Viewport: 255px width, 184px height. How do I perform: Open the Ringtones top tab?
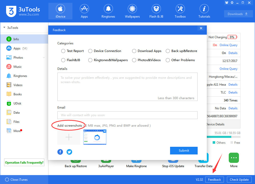point(108,11)
